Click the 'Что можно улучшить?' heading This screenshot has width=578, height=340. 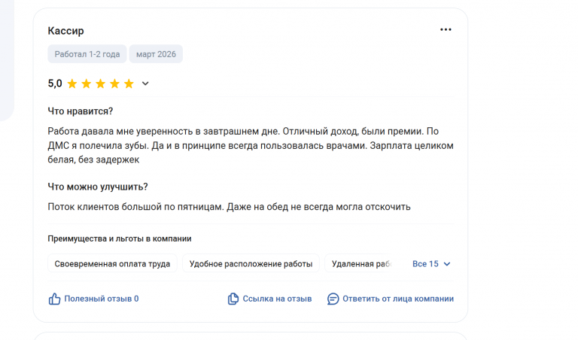98,187
